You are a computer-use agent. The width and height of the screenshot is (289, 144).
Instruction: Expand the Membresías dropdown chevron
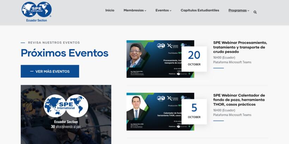[x=146, y=11]
